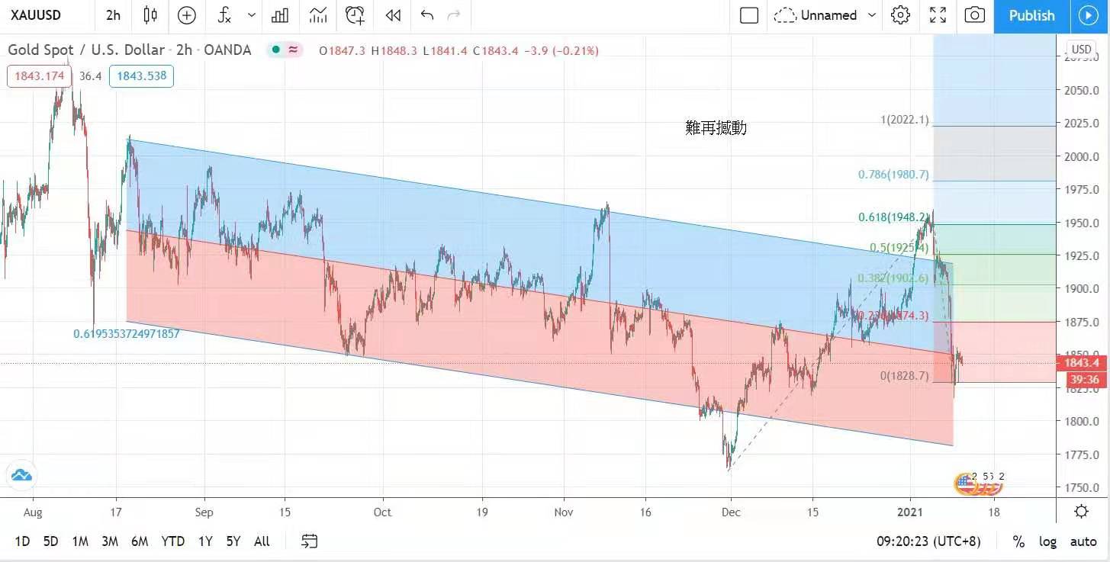Viewport: 1110px width, 562px height.
Task: Click the Publish button
Action: (x=1031, y=15)
